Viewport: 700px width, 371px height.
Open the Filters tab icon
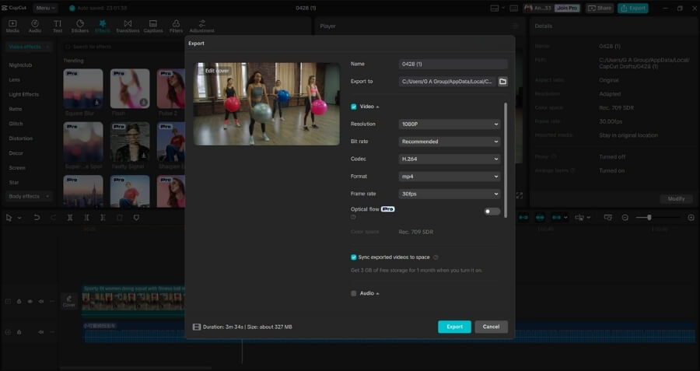(176, 26)
